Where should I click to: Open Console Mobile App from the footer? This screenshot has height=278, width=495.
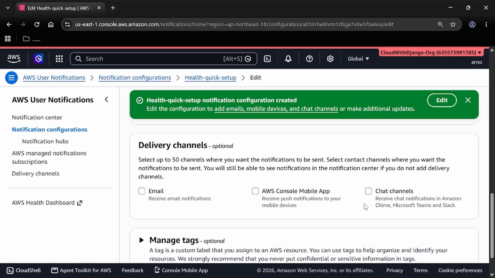[181, 270]
